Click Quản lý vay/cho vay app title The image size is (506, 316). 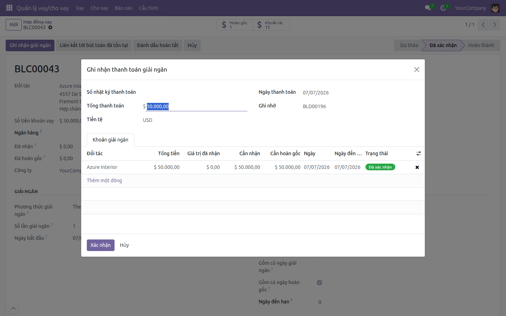point(43,8)
